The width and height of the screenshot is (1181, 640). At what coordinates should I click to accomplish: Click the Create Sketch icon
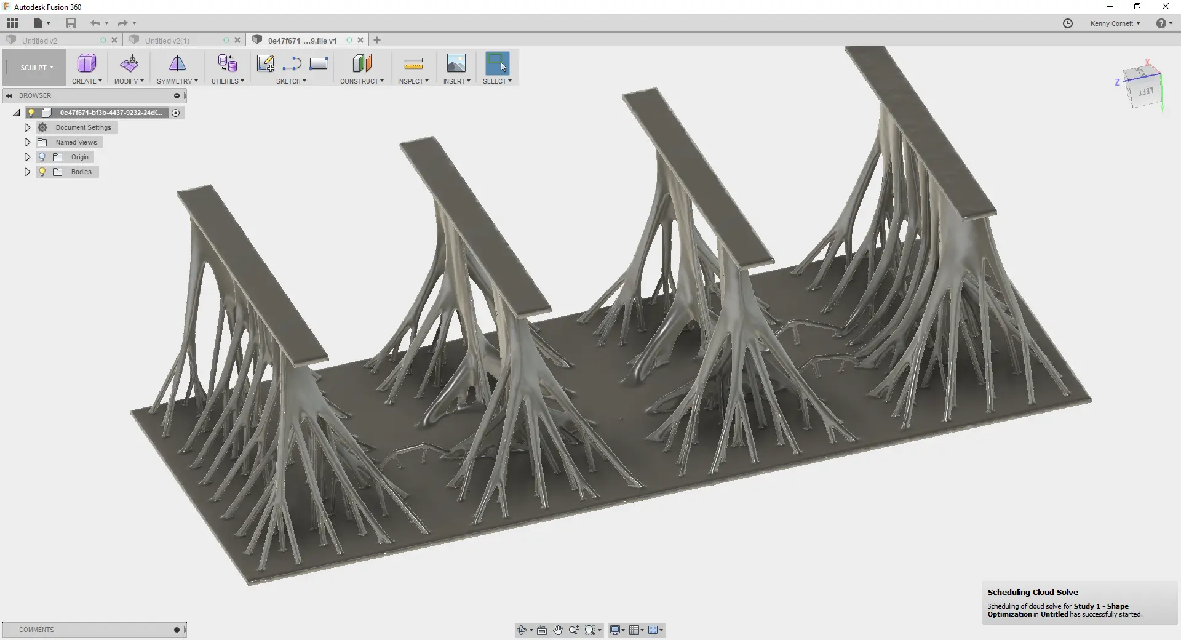(266, 63)
